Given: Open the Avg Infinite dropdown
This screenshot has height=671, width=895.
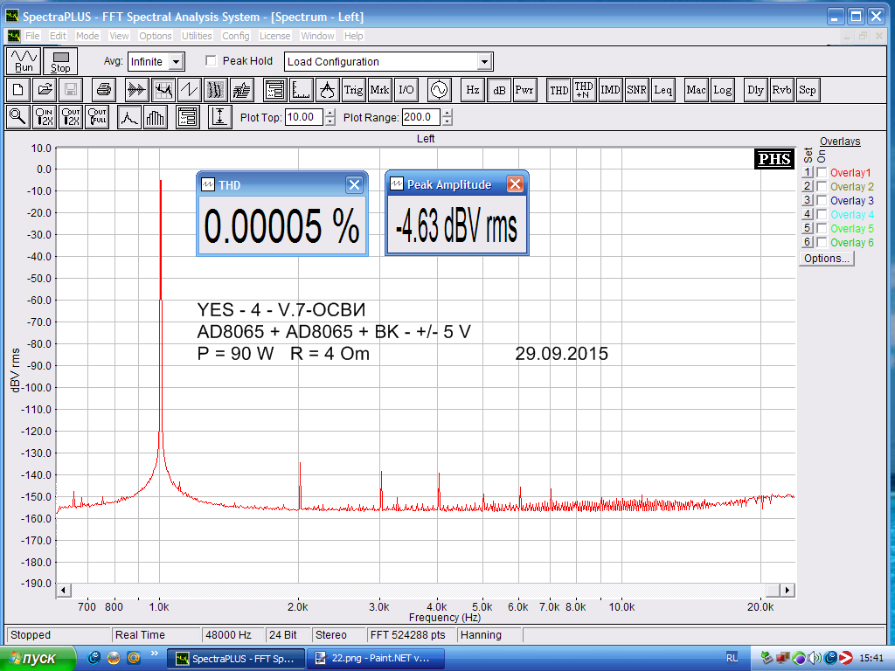Looking at the screenshot, I should click(176, 62).
